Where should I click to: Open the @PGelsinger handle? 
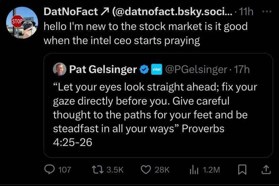(x=195, y=70)
